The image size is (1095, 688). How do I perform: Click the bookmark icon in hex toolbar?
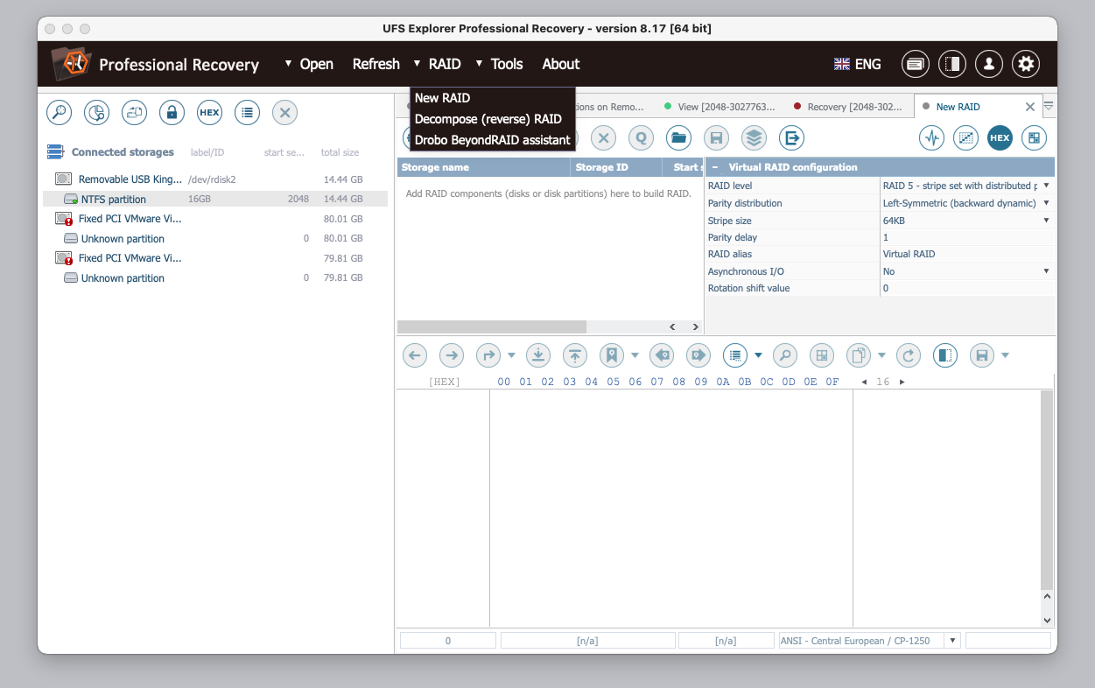[611, 355]
